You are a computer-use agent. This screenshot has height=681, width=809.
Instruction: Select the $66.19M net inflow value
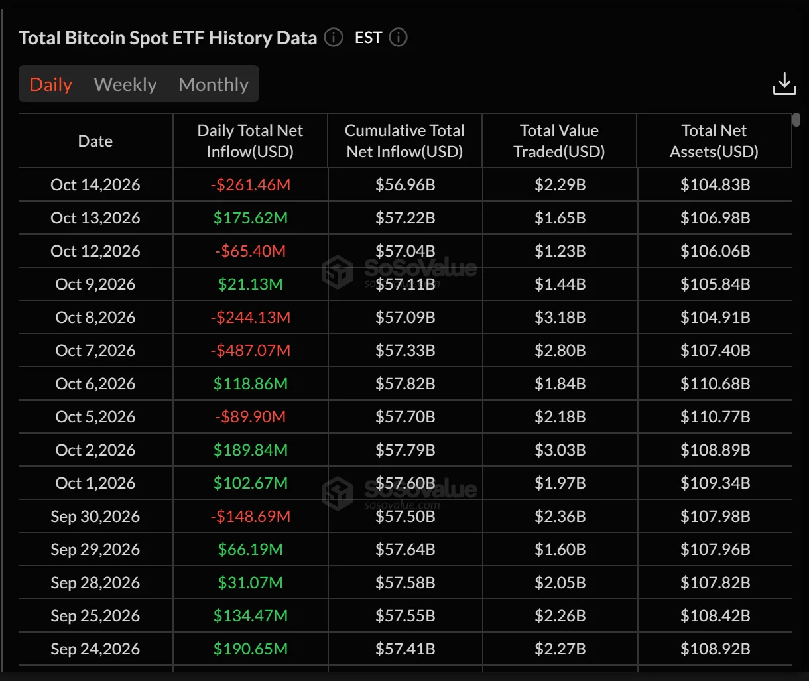250,549
